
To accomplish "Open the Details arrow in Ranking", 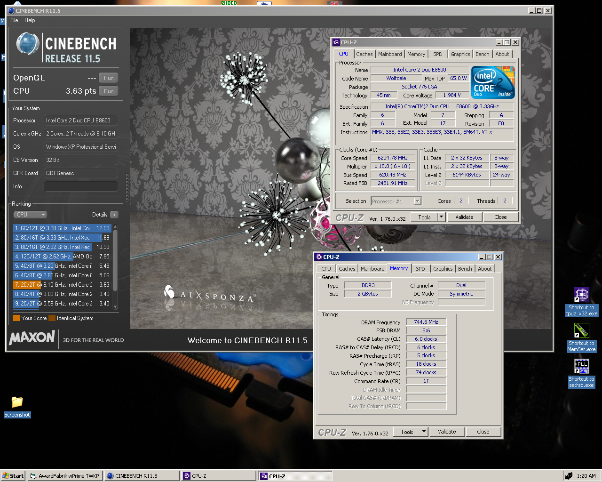I will click(114, 215).
